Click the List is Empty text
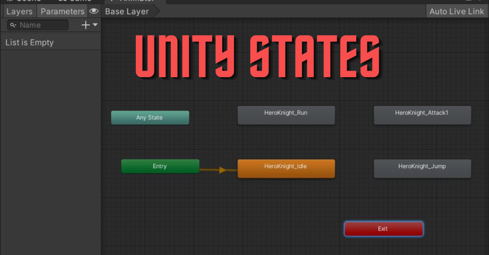Screen dimensions: 489x255 coord(29,42)
